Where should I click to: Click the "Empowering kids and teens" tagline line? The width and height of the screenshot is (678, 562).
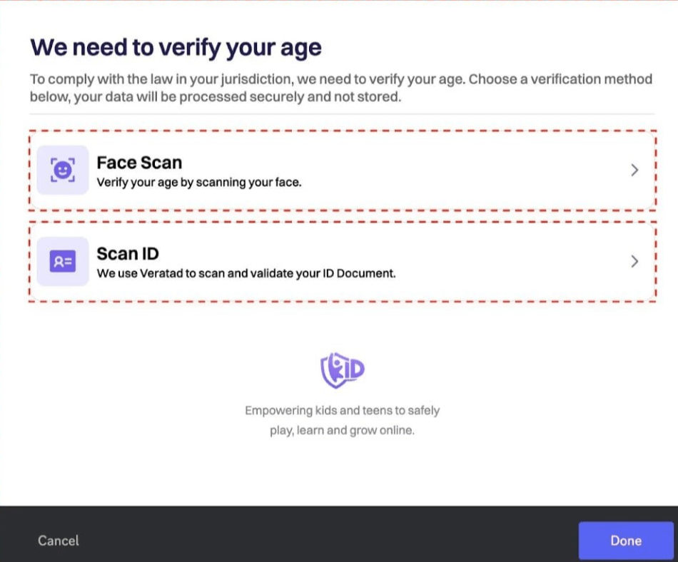tap(342, 411)
